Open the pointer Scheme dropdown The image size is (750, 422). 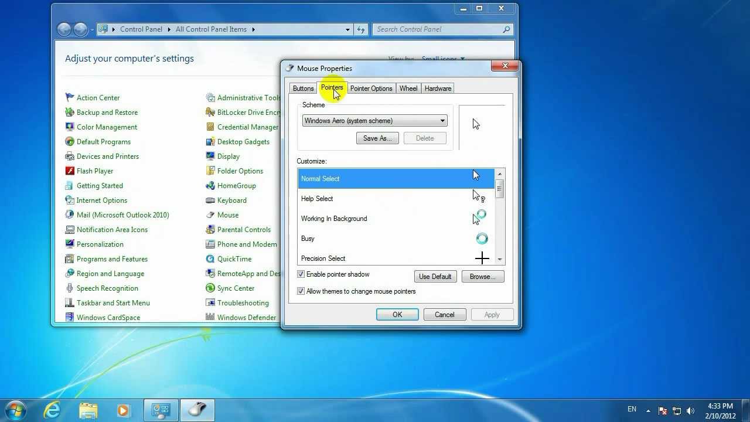[x=375, y=121]
